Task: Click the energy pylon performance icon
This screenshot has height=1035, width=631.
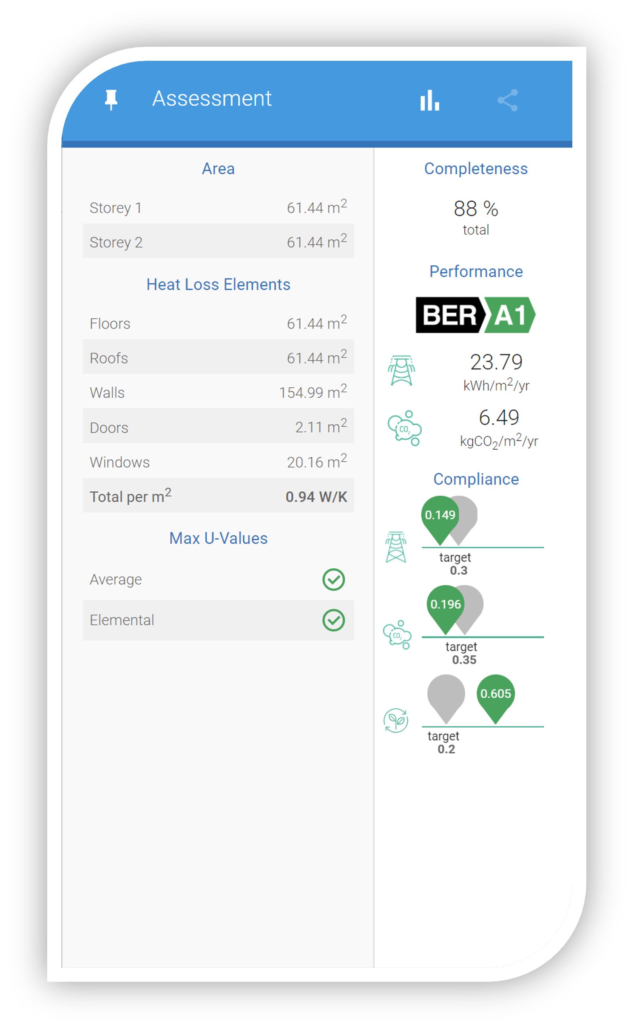Action: [x=401, y=370]
